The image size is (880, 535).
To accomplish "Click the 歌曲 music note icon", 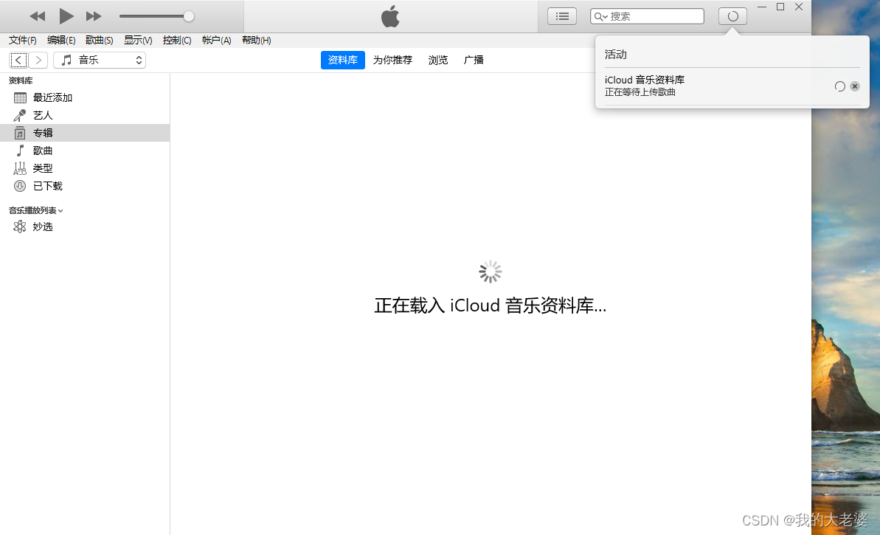I will (x=20, y=151).
